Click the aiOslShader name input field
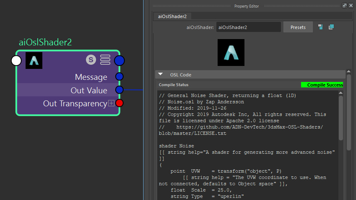 248,27
